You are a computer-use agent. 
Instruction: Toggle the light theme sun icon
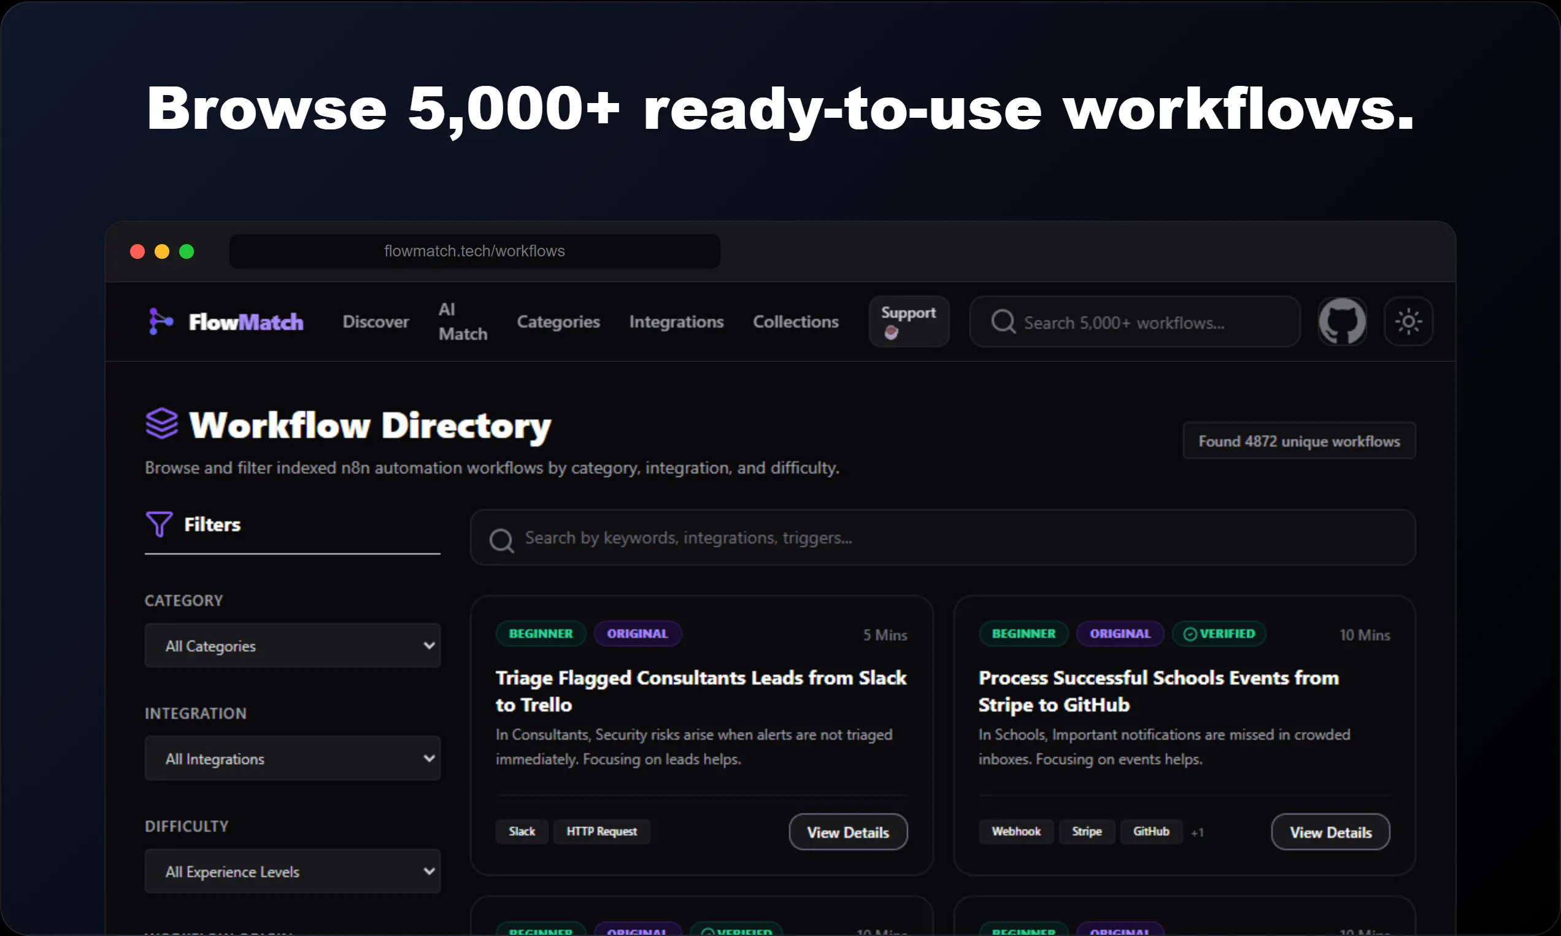1408,321
